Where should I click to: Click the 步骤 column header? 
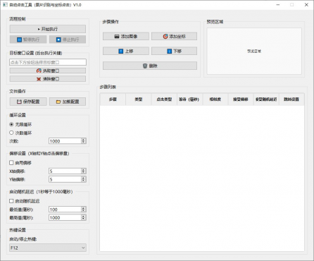pyautogui.click(x=113, y=99)
